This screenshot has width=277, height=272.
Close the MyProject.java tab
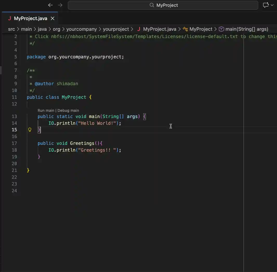pyautogui.click(x=53, y=18)
